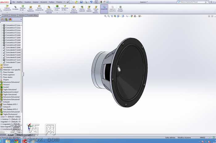
Task: Open the Strumenti menu
Action: (44, 2)
